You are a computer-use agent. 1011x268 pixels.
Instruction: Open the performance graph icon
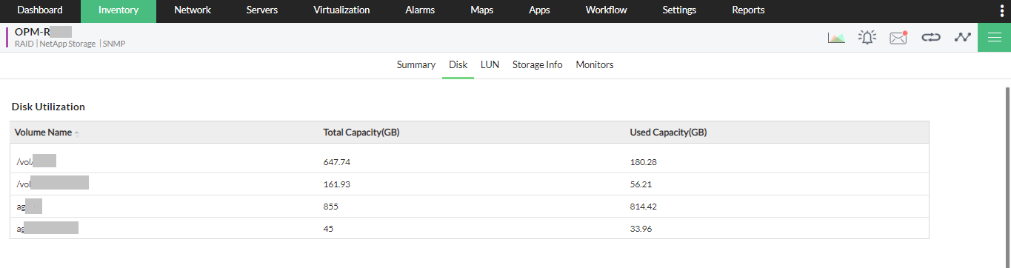pyautogui.click(x=836, y=38)
